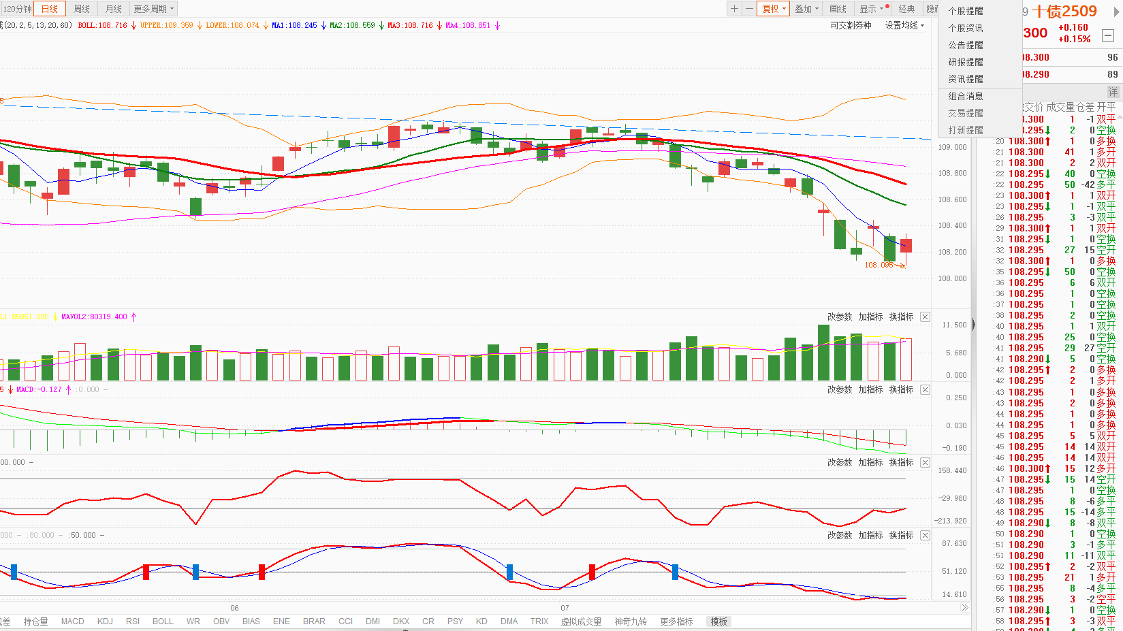Close the bottom KDJ-style indicator panel
The height and width of the screenshot is (631, 1123).
pos(925,535)
